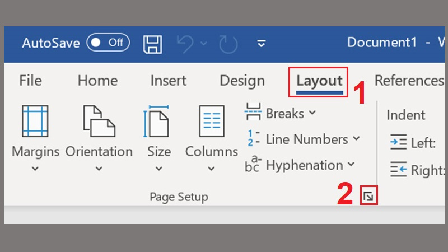Expand the Breaks dropdown
This screenshot has height=252, width=448.
click(x=281, y=113)
